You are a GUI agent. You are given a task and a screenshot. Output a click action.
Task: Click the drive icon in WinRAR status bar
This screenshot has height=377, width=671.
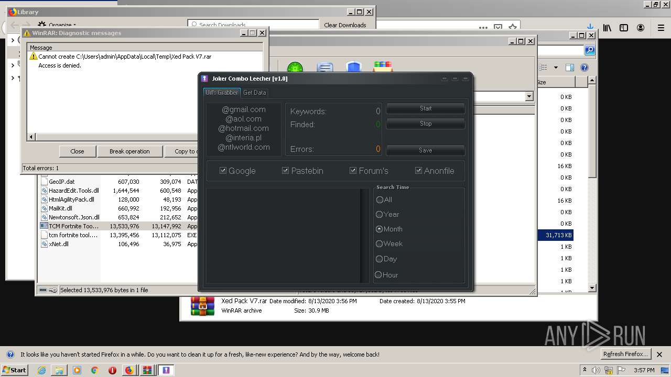pyautogui.click(x=44, y=290)
